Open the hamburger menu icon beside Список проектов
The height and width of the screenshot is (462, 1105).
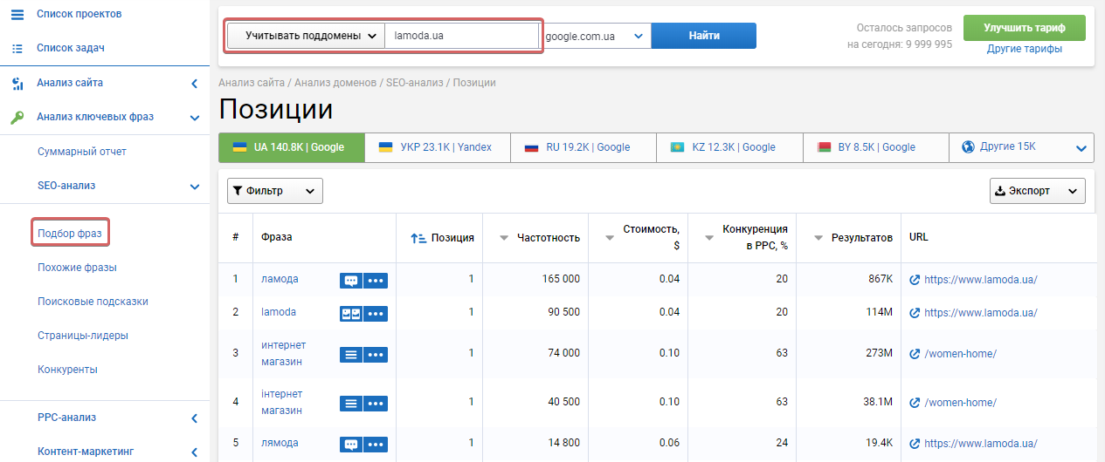coord(17,14)
